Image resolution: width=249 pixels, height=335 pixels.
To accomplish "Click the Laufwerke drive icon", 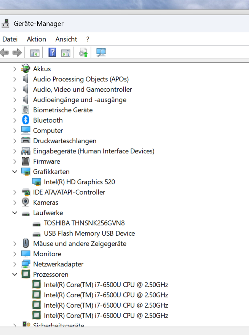I will [x=26, y=214].
